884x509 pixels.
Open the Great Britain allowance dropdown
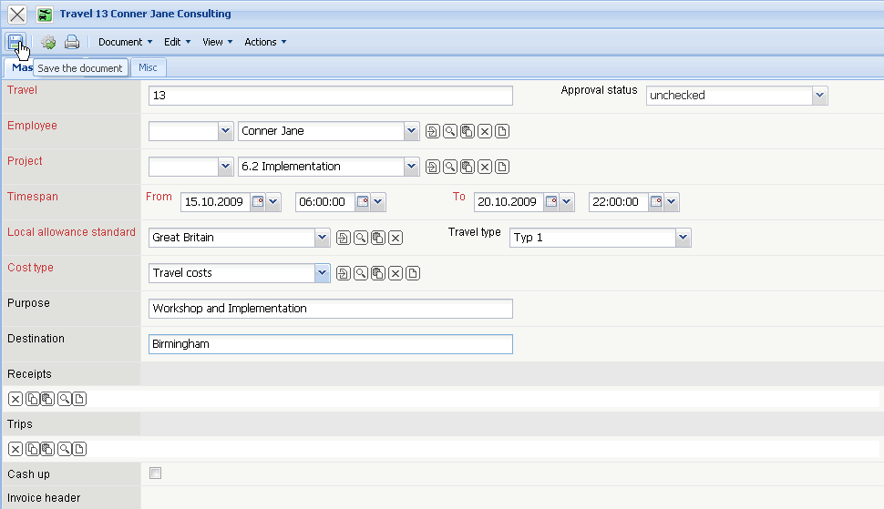pyautogui.click(x=322, y=238)
